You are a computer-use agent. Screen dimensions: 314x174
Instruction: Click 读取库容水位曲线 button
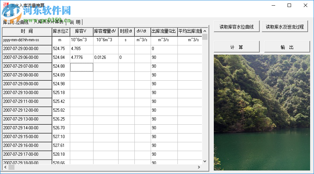coord(236,27)
